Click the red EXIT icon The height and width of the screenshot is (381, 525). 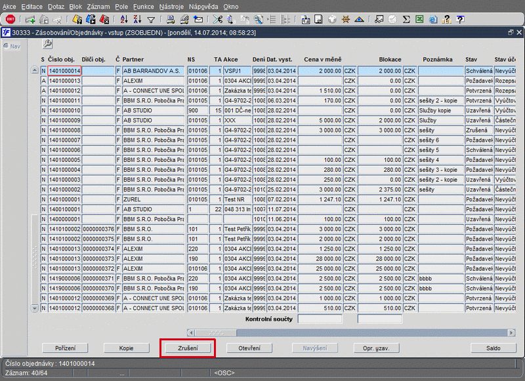tap(10, 20)
